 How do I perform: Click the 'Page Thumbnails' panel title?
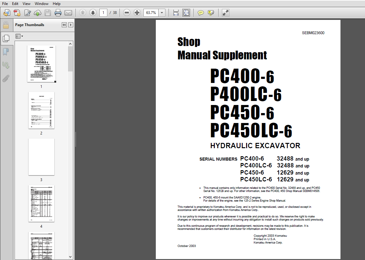coord(29,25)
